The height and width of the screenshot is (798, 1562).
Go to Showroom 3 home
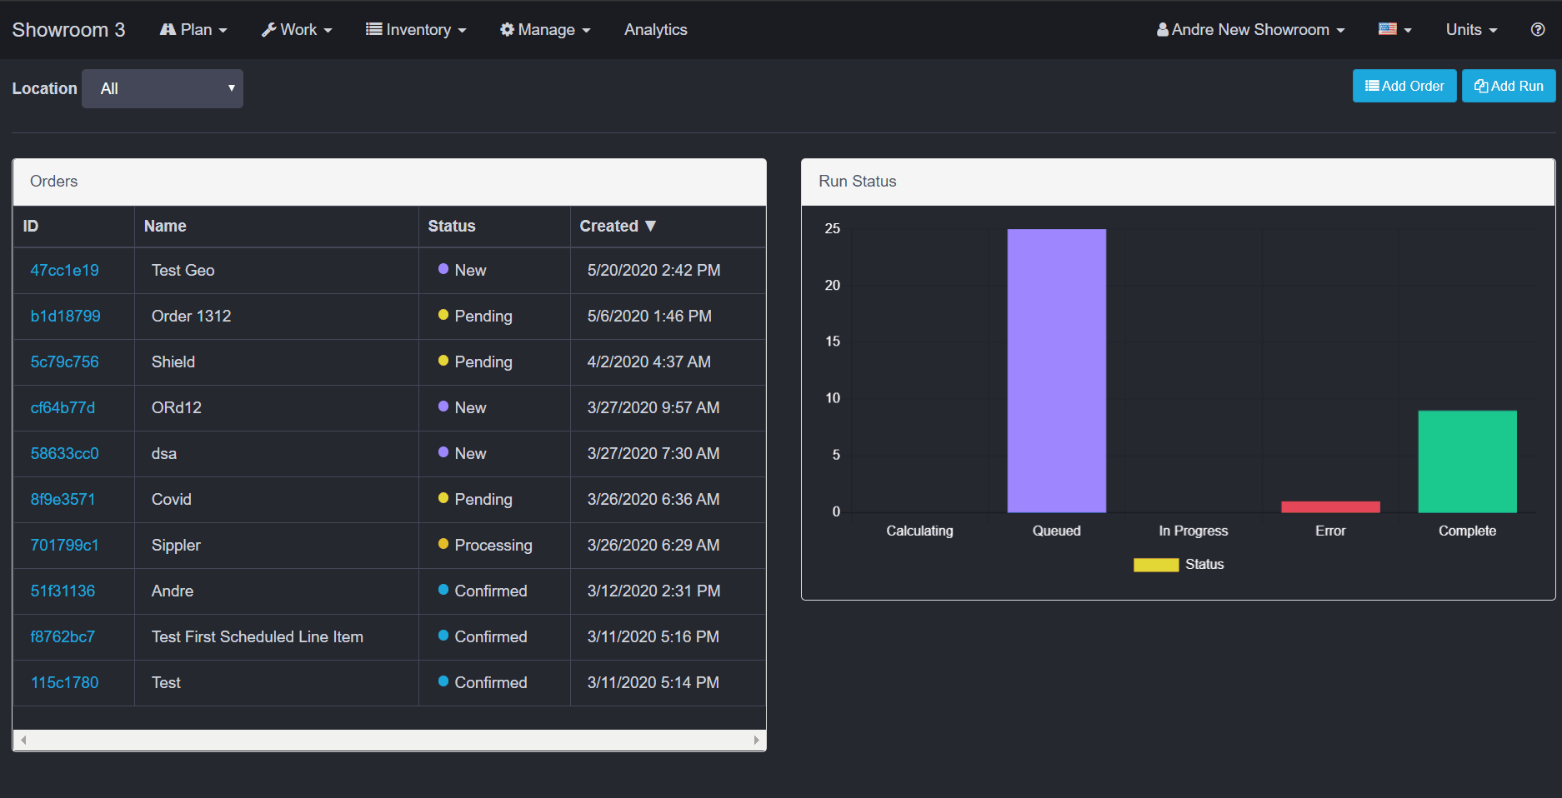[x=68, y=29]
